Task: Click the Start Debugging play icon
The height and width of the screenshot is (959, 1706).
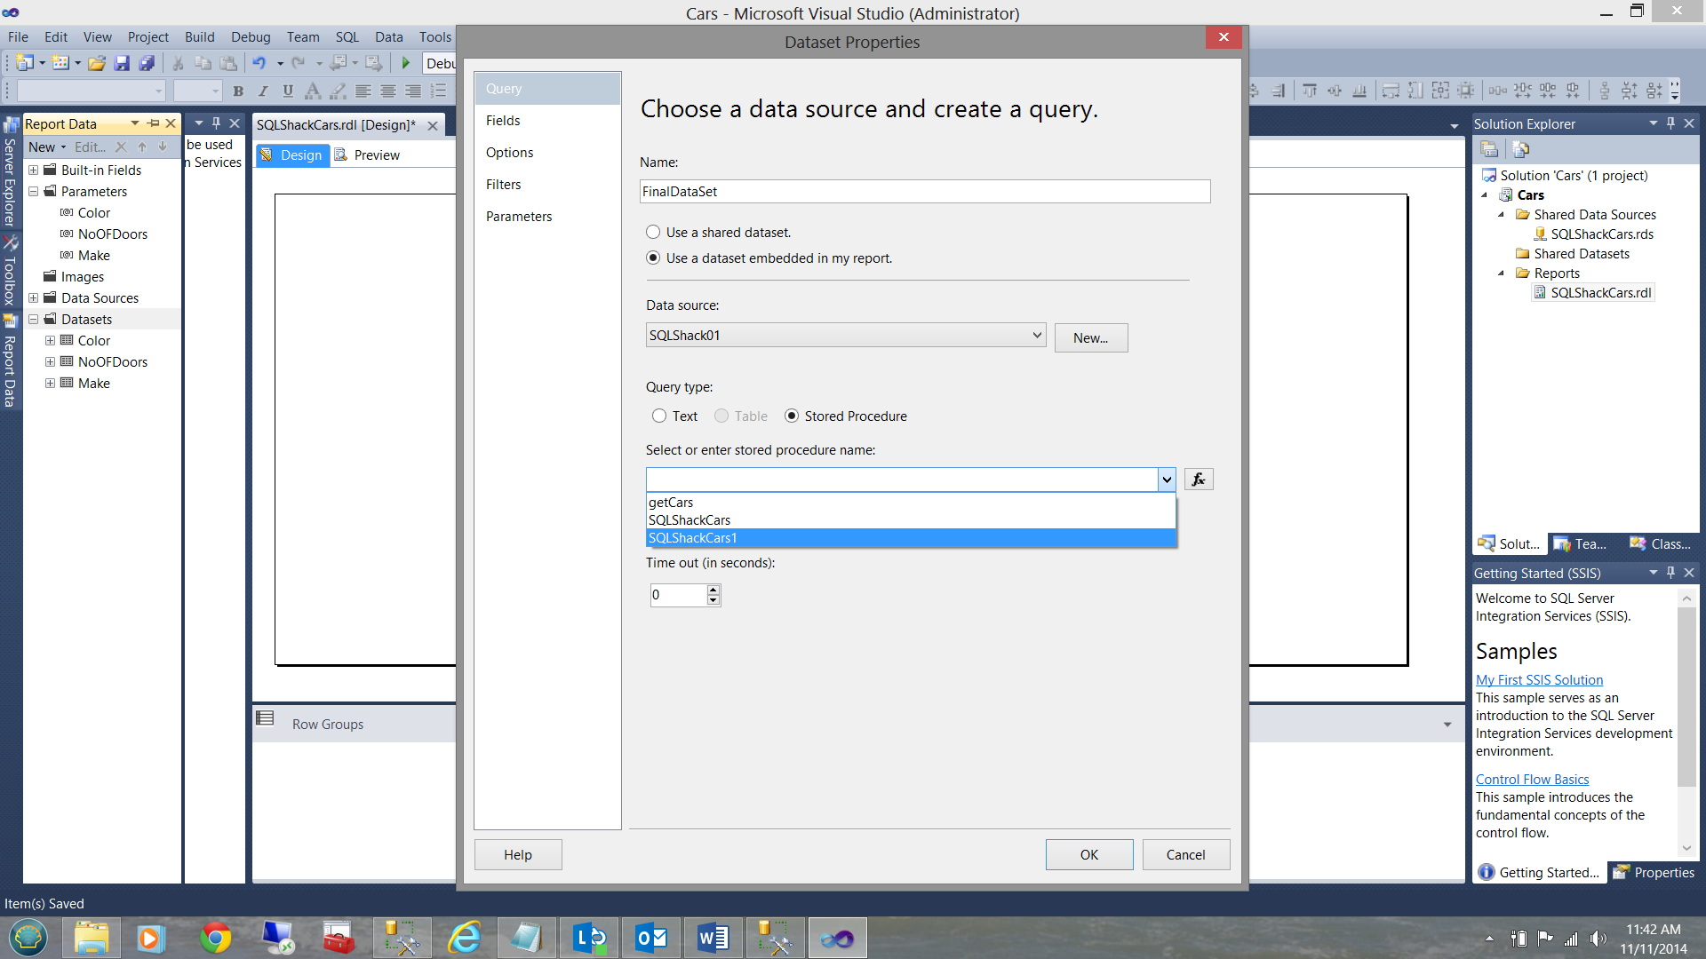Action: point(406,63)
